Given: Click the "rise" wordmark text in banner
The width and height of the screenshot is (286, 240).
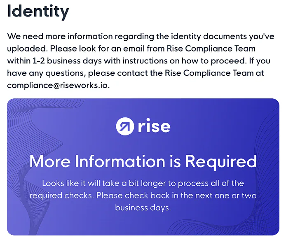Looking at the screenshot, I should coord(154,126).
